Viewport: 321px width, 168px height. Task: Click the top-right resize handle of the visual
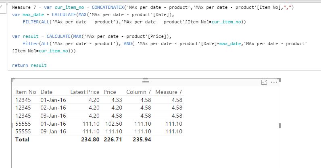click(279, 80)
